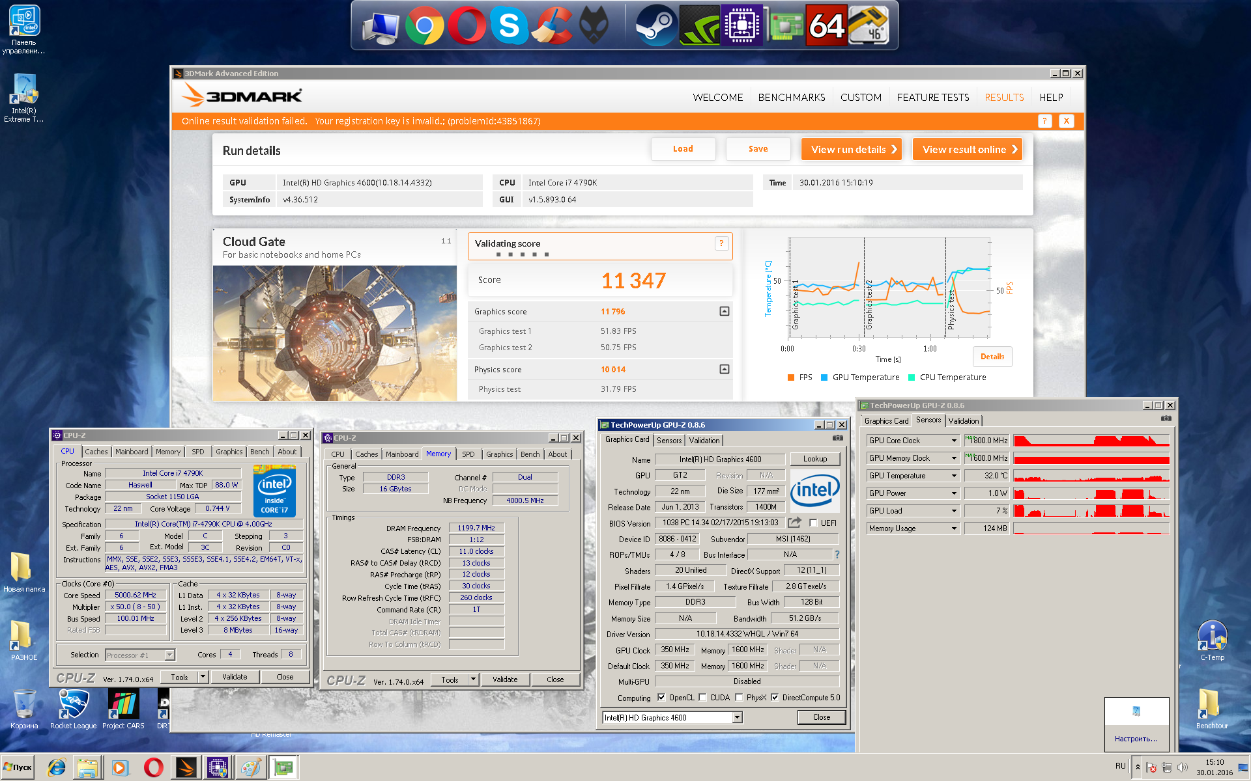The height and width of the screenshot is (781, 1251).
Task: Open Internet Explorer from taskbar
Action: 57,768
